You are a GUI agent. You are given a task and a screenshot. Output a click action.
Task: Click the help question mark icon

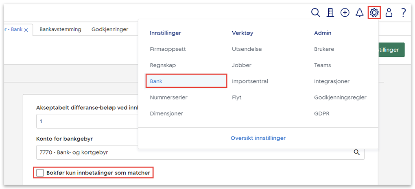[403, 13]
